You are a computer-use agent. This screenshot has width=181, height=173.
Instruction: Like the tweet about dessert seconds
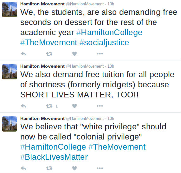click(x=74, y=54)
